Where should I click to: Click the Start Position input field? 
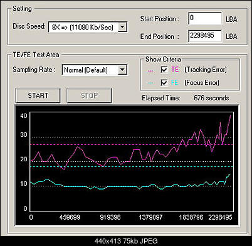(205, 18)
